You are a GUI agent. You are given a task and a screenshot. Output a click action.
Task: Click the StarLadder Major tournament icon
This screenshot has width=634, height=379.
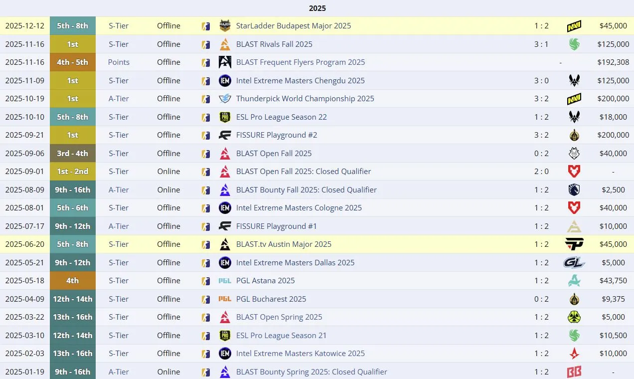tap(225, 26)
